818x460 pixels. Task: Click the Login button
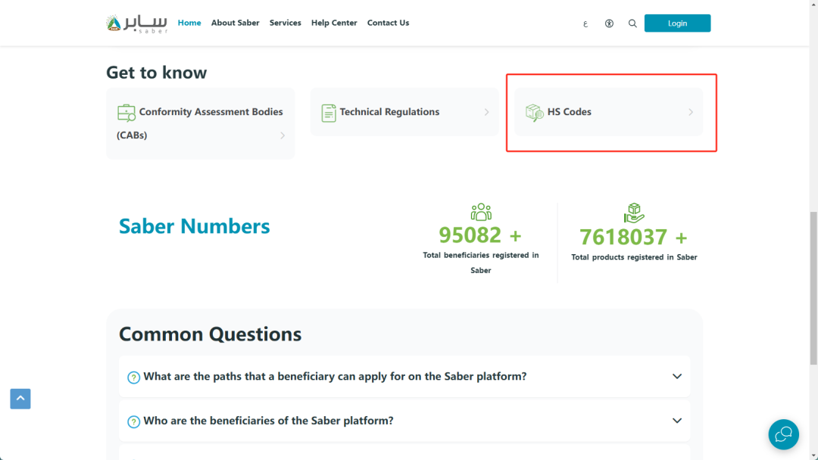pyautogui.click(x=677, y=23)
